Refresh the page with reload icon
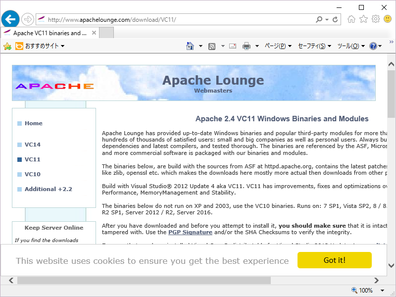396x297 pixels. 335,19
